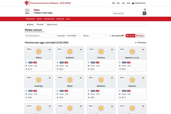171x114 pixels.
Task: Click the sun icon on Appiano card
Action: (x=132, y=52)
